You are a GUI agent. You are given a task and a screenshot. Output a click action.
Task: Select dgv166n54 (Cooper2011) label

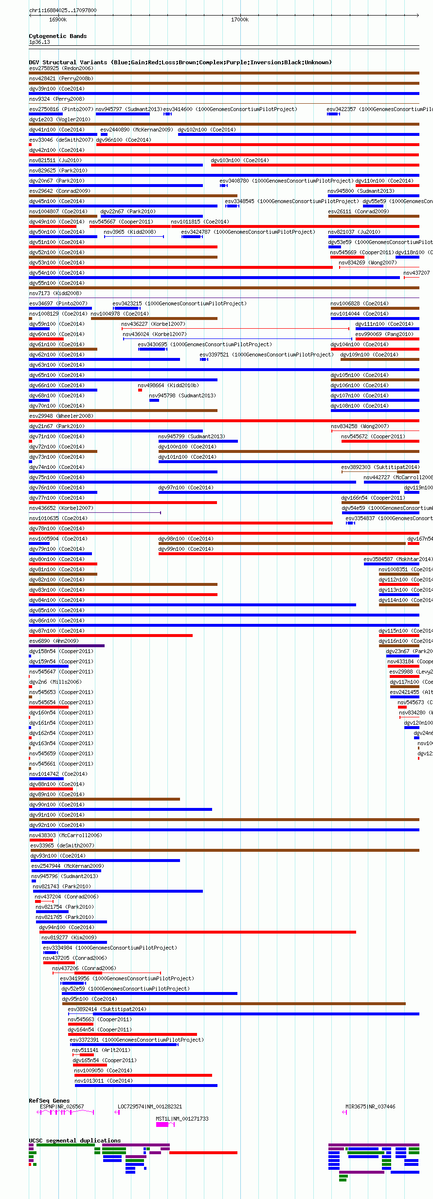[373, 498]
